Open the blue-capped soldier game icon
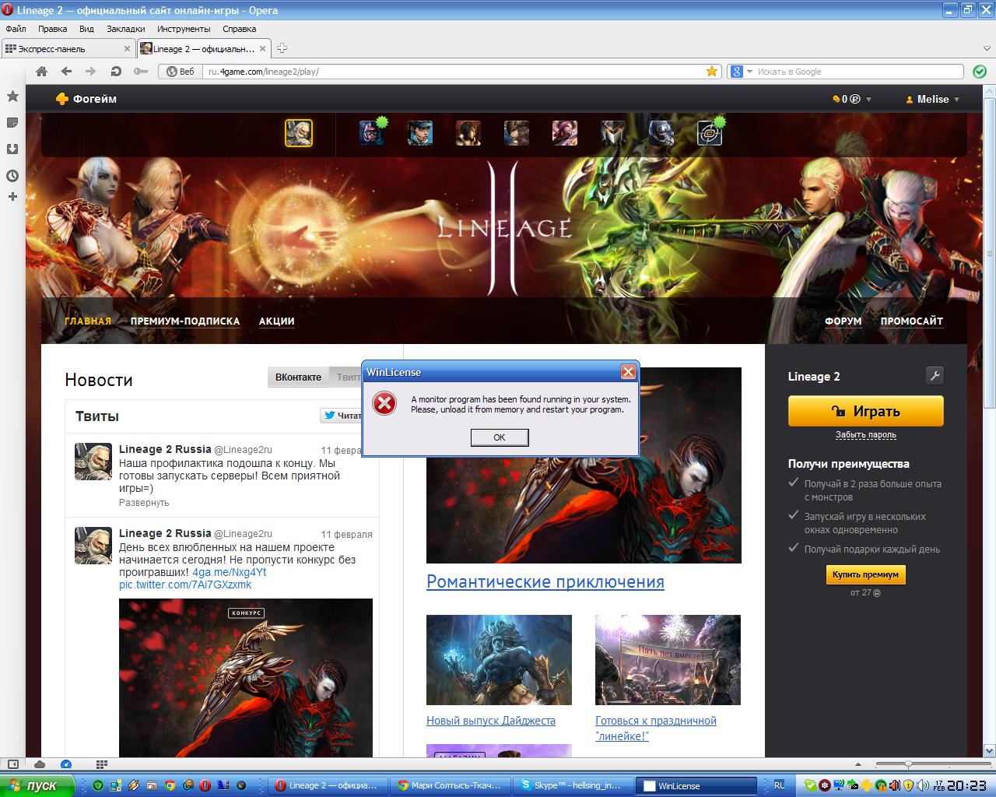The image size is (996, 797). 420,133
